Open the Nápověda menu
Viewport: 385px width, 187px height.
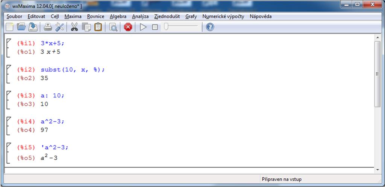pos(261,17)
